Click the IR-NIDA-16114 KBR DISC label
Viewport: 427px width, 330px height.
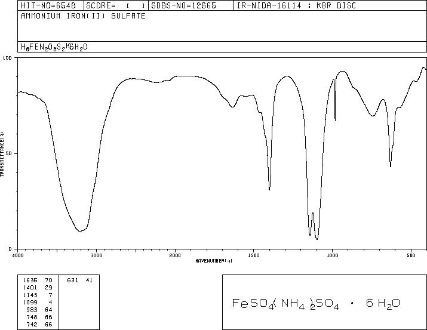coord(297,5)
